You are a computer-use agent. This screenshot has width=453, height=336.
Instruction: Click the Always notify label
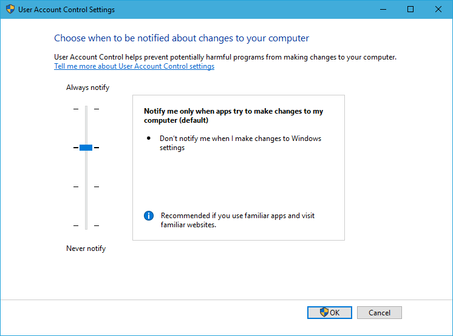pos(88,87)
